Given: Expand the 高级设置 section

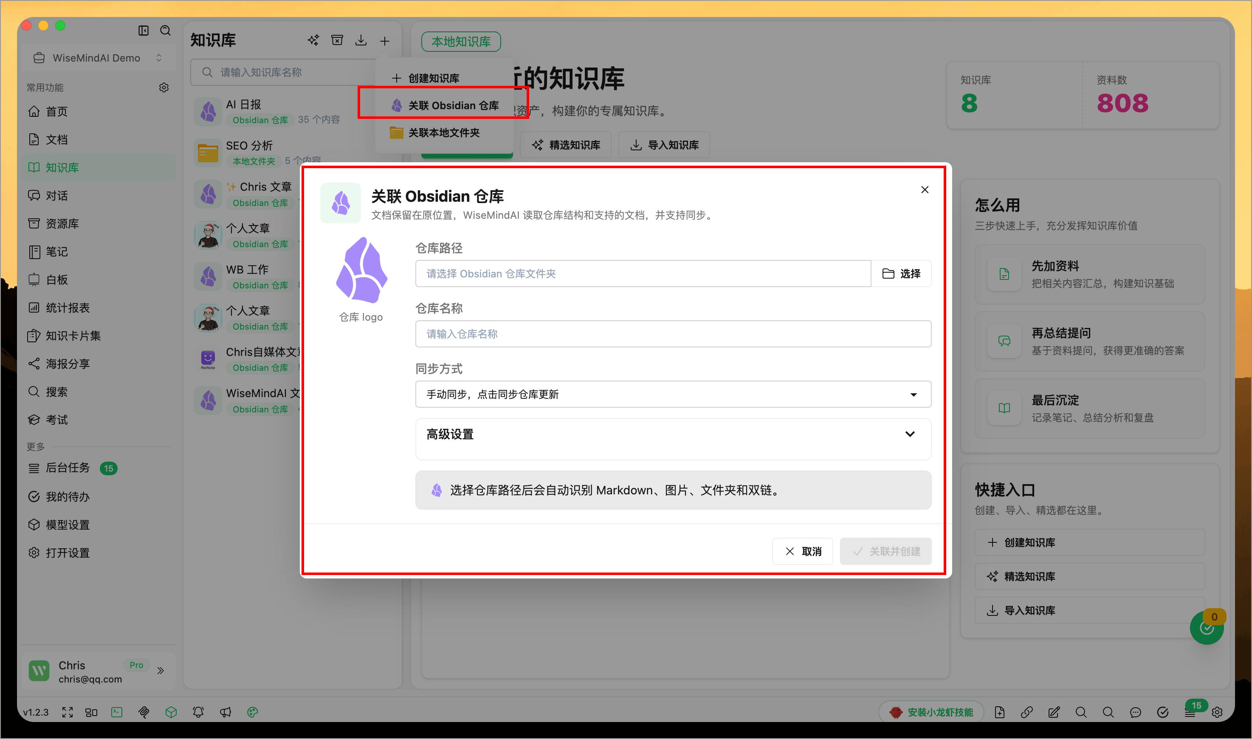Looking at the screenshot, I should 673,434.
